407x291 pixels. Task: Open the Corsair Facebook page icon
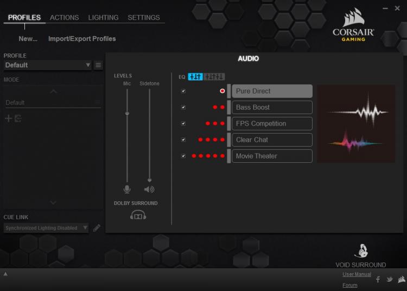point(378,279)
